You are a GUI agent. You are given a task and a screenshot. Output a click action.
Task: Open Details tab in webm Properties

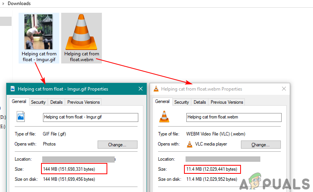(199, 102)
